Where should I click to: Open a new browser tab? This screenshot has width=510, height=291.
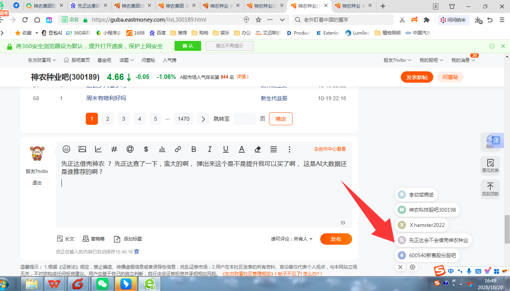[383, 6]
